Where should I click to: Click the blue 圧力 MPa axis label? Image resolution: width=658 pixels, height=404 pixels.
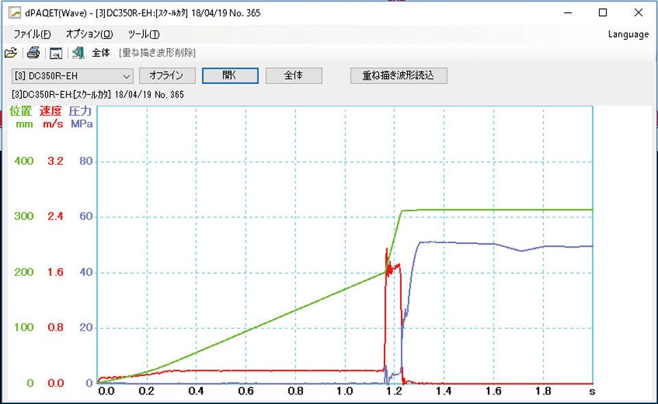(x=81, y=117)
